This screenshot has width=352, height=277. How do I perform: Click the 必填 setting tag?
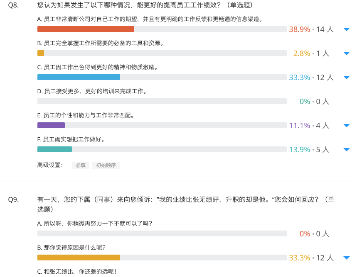pyautogui.click(x=81, y=165)
